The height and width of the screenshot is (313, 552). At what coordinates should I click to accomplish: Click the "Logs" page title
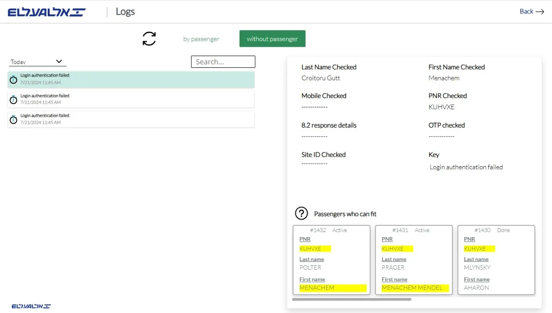click(125, 12)
